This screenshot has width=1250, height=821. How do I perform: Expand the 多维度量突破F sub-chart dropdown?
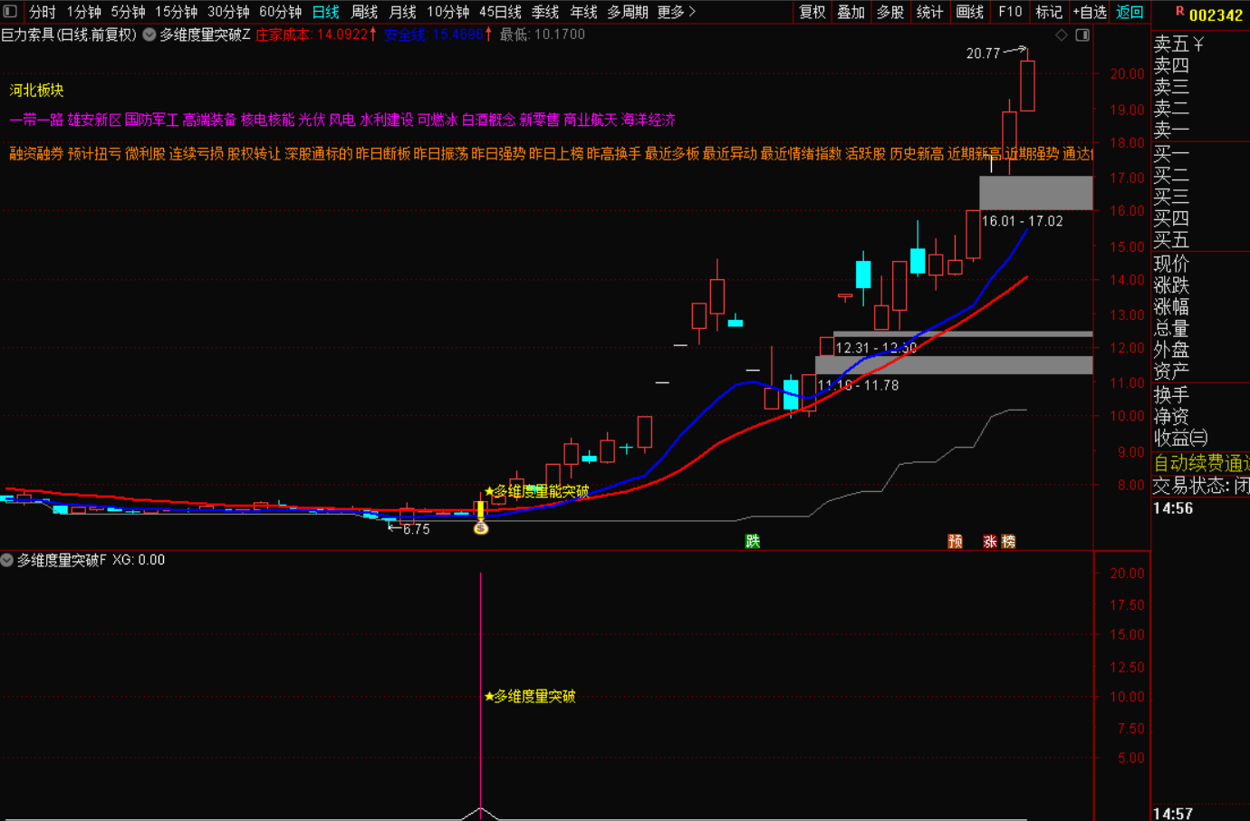(7, 560)
